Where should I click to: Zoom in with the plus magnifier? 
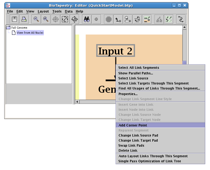pyautogui.click(x=46, y=19)
